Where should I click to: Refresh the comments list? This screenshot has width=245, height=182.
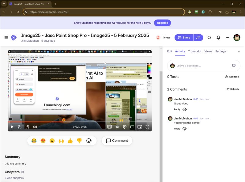(233, 89)
